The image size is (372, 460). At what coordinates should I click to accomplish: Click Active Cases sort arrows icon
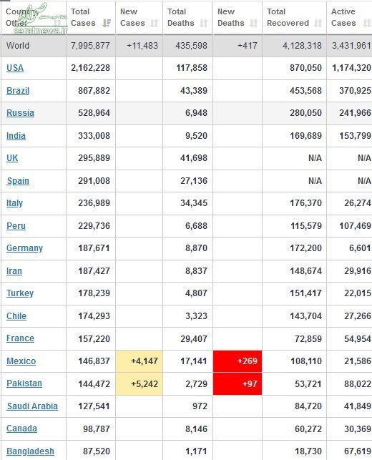coord(367,23)
